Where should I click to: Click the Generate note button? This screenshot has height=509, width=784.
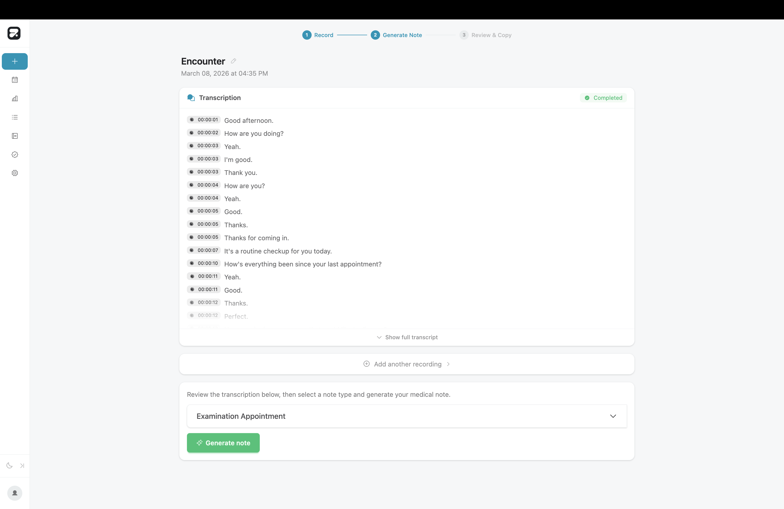click(x=223, y=443)
